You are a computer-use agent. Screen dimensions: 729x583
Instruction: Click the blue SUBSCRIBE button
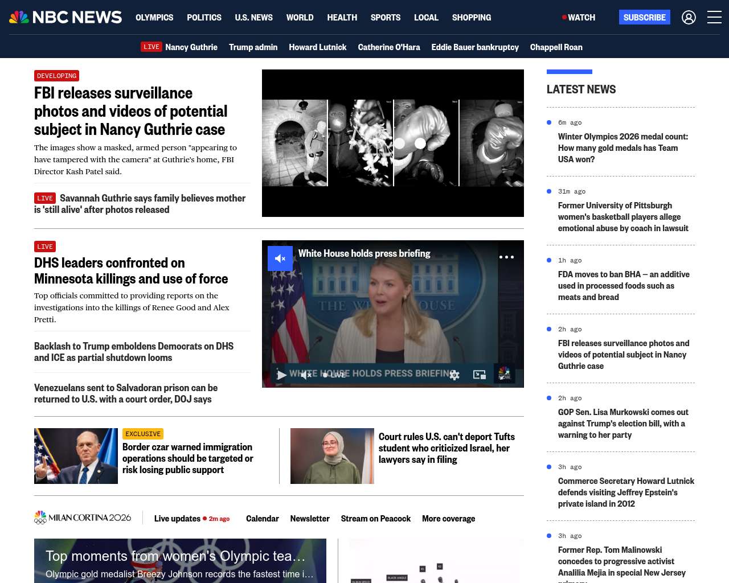click(x=644, y=18)
